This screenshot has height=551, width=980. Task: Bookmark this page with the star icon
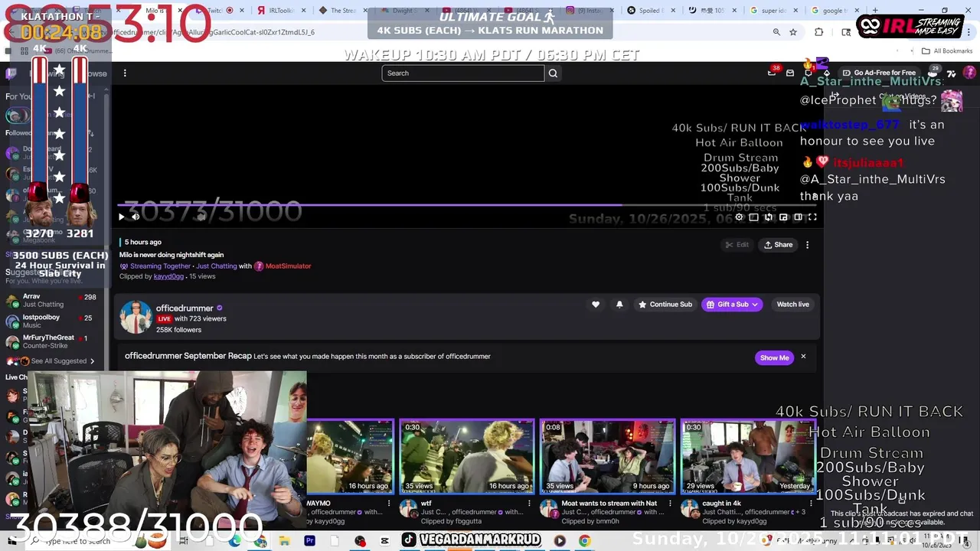click(793, 32)
